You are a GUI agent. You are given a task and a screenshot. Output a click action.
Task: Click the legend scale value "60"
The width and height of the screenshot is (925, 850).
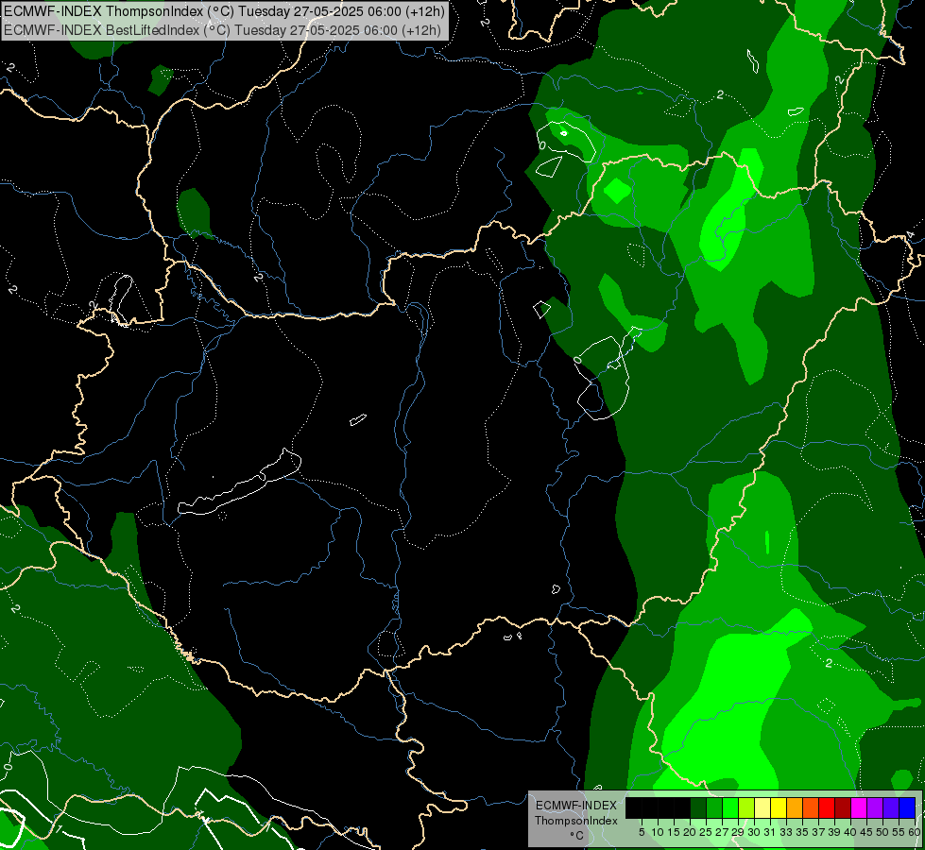[915, 832]
